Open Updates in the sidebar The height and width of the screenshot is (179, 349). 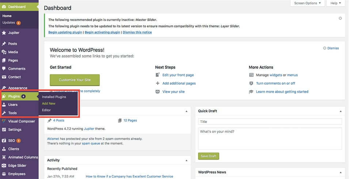pyautogui.click(x=9, y=23)
